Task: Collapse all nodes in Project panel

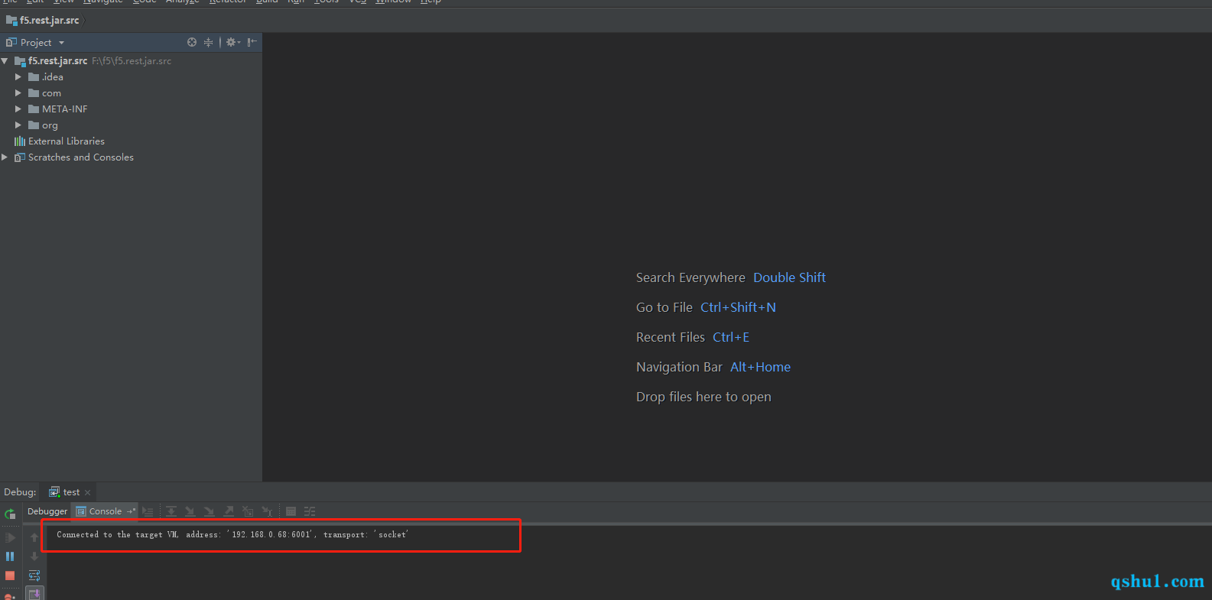Action: point(208,42)
